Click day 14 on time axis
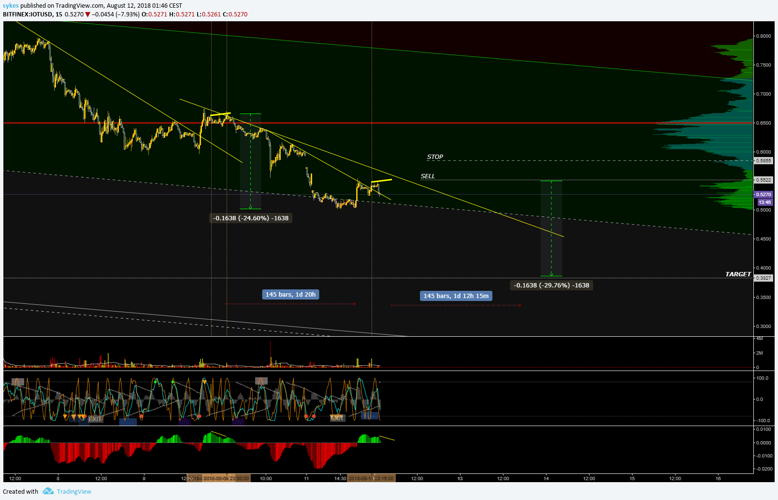The height and width of the screenshot is (500, 778). click(x=546, y=479)
